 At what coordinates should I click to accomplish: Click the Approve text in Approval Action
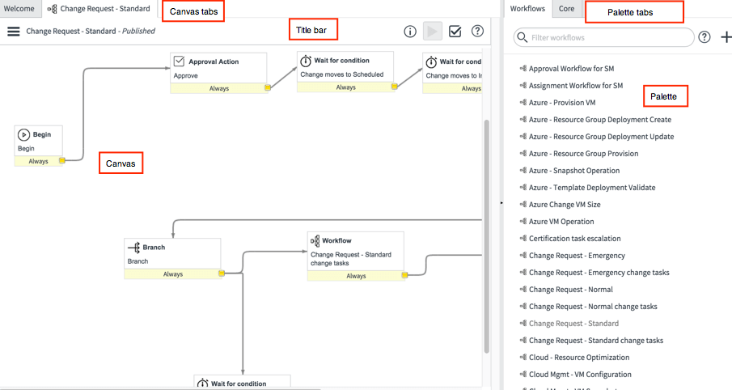click(x=186, y=76)
